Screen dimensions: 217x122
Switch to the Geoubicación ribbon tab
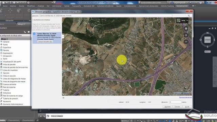[182, 6]
